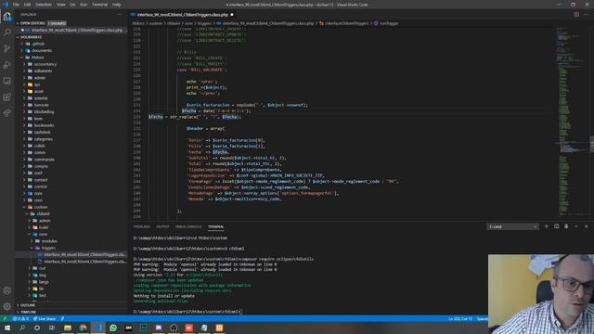Image resolution: width=594 pixels, height=334 pixels.
Task: Close the terminal panel
Action: click(x=586, y=226)
